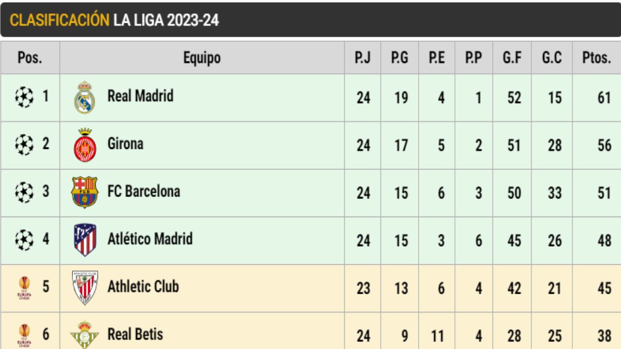The image size is (621, 349).
Task: Click the FC Barcelona club crest
Action: point(84,192)
